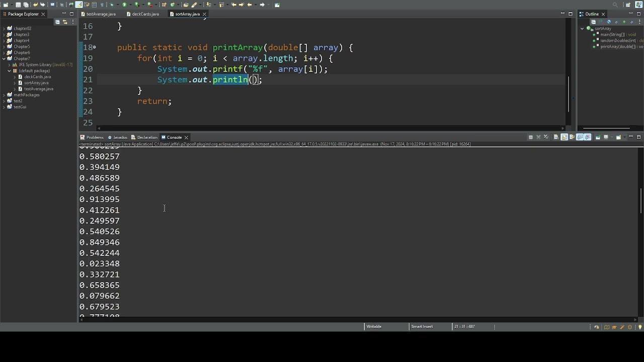
Task: Select the Java perspective icon
Action: (x=638, y=5)
